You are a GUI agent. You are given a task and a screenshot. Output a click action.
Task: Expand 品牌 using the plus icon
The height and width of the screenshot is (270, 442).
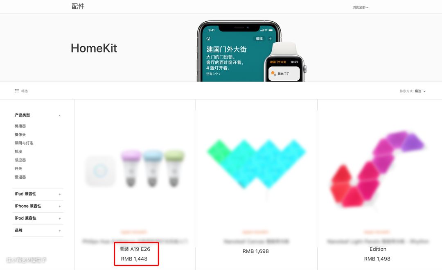click(x=59, y=231)
